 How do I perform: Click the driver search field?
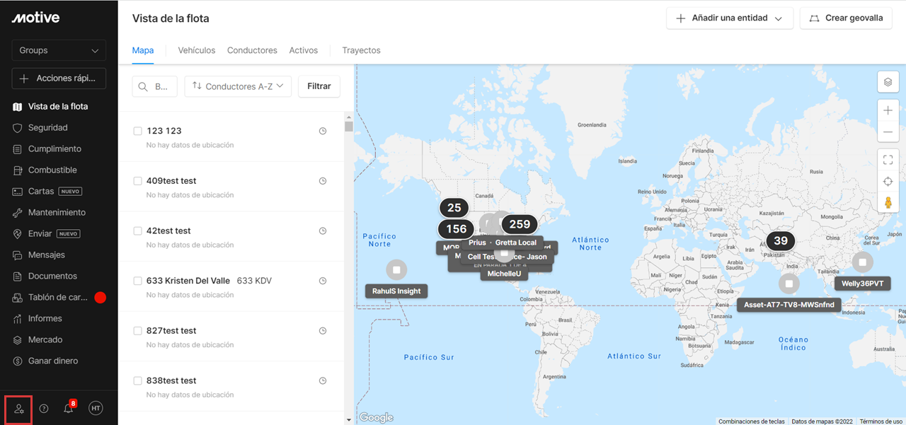154,86
